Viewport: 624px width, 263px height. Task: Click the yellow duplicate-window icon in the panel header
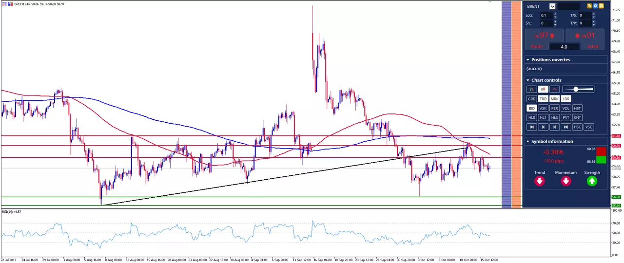click(589, 6)
